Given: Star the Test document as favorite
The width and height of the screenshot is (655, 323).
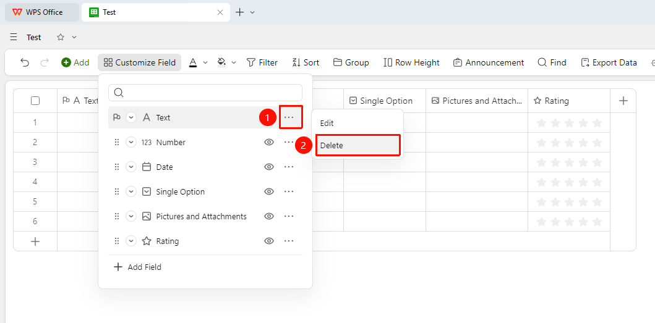Looking at the screenshot, I should point(61,37).
